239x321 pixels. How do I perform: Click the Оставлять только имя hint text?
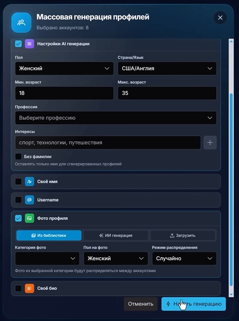click(68, 164)
